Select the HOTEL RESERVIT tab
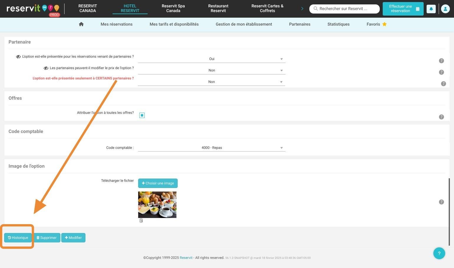This screenshot has height=268, width=454. click(x=130, y=8)
